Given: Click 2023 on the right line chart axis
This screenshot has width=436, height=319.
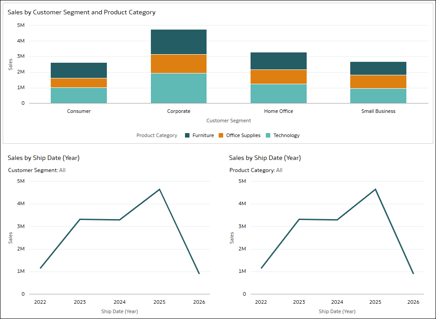Looking at the screenshot, I should 299,302.
